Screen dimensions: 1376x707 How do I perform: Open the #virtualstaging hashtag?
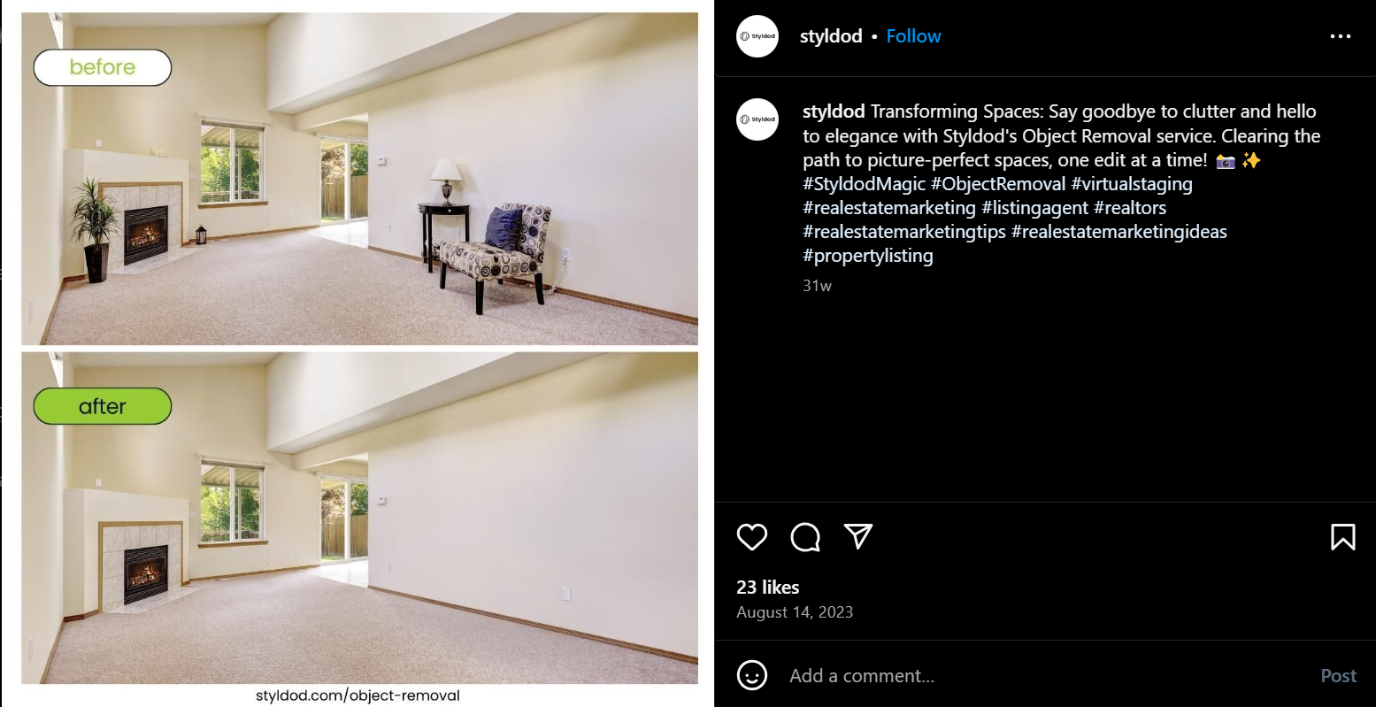coord(1132,184)
